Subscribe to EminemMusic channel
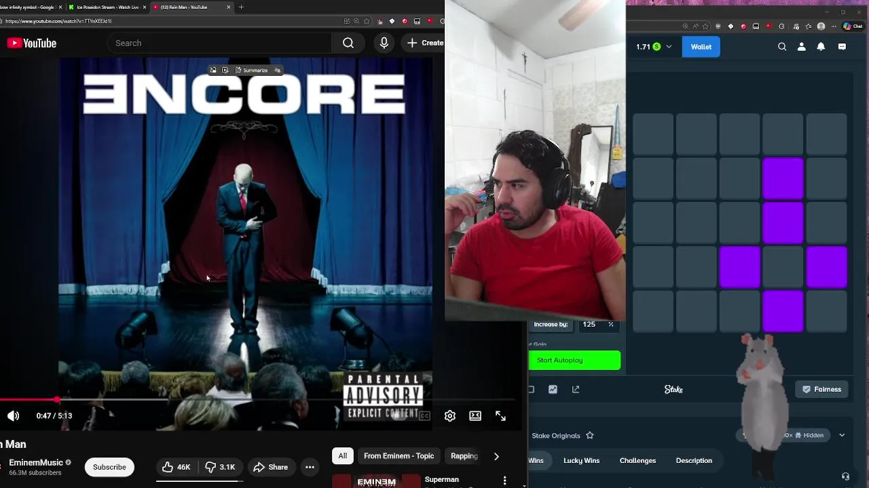This screenshot has width=869, height=488. click(x=109, y=467)
